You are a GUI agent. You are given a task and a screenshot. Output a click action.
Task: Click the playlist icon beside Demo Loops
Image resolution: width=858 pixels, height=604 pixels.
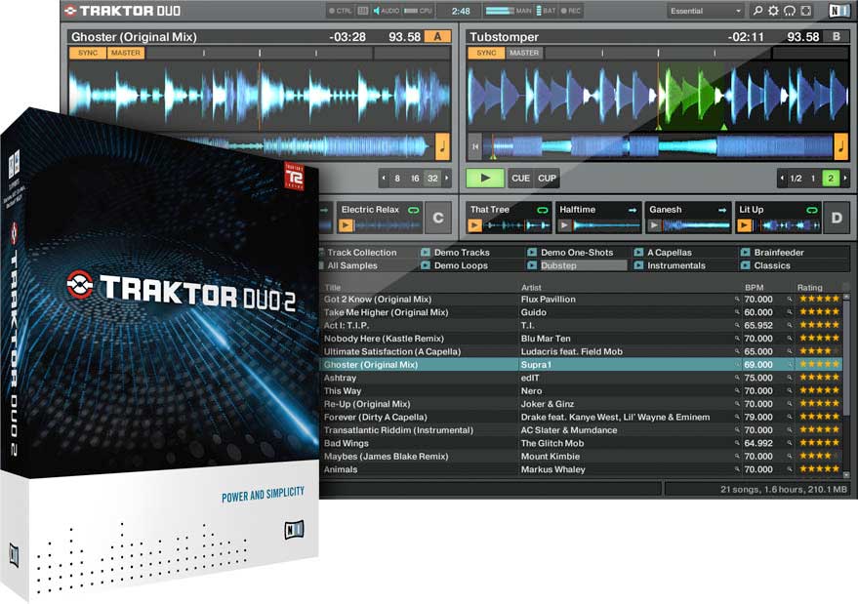(426, 265)
